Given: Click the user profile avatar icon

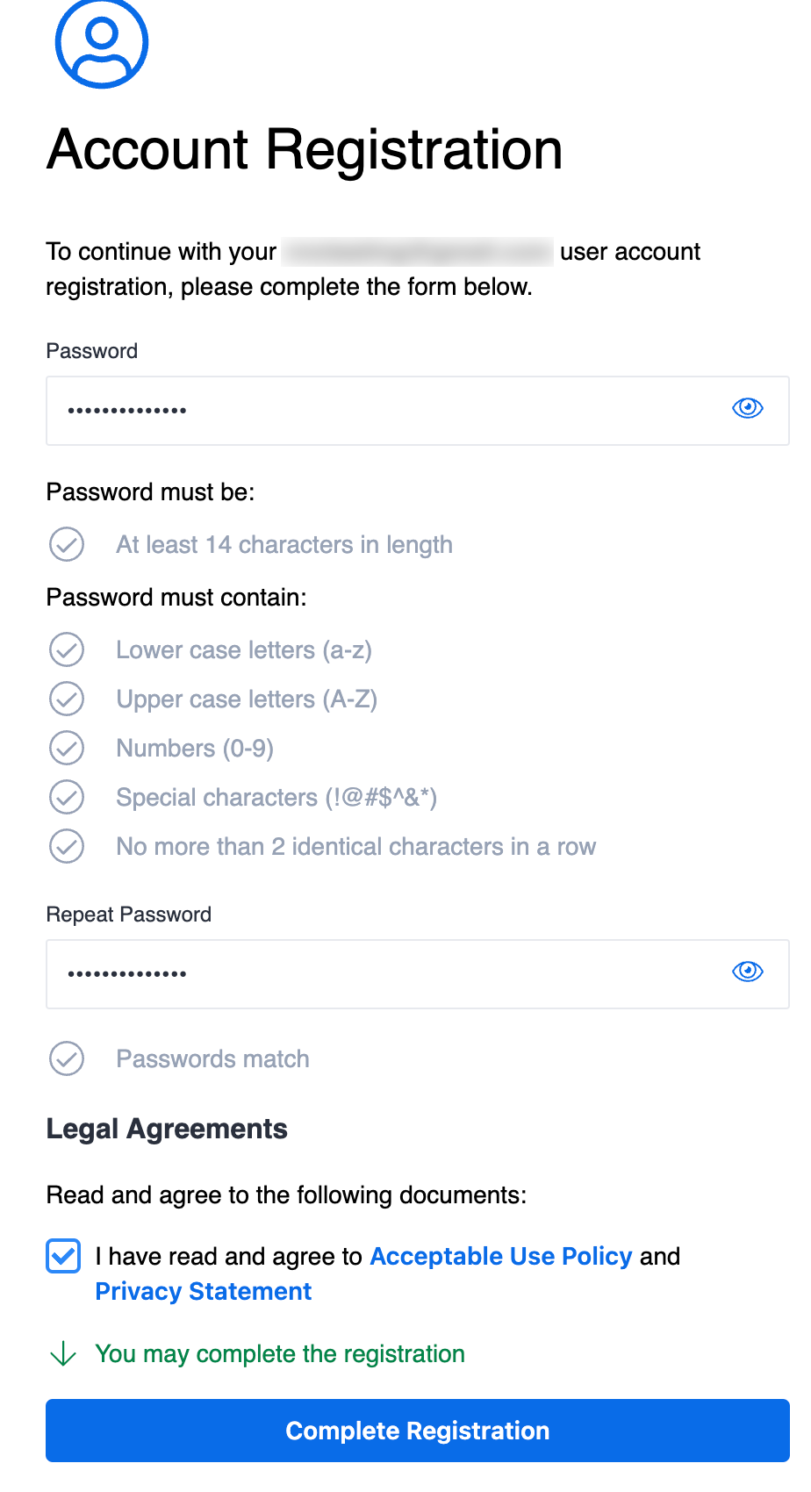Looking at the screenshot, I should pyautogui.click(x=102, y=42).
